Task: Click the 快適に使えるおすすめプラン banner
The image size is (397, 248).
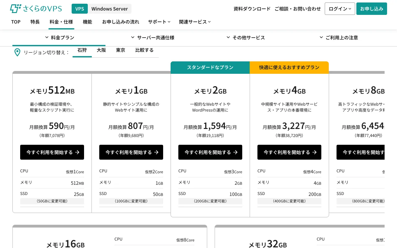Action: pyautogui.click(x=289, y=68)
